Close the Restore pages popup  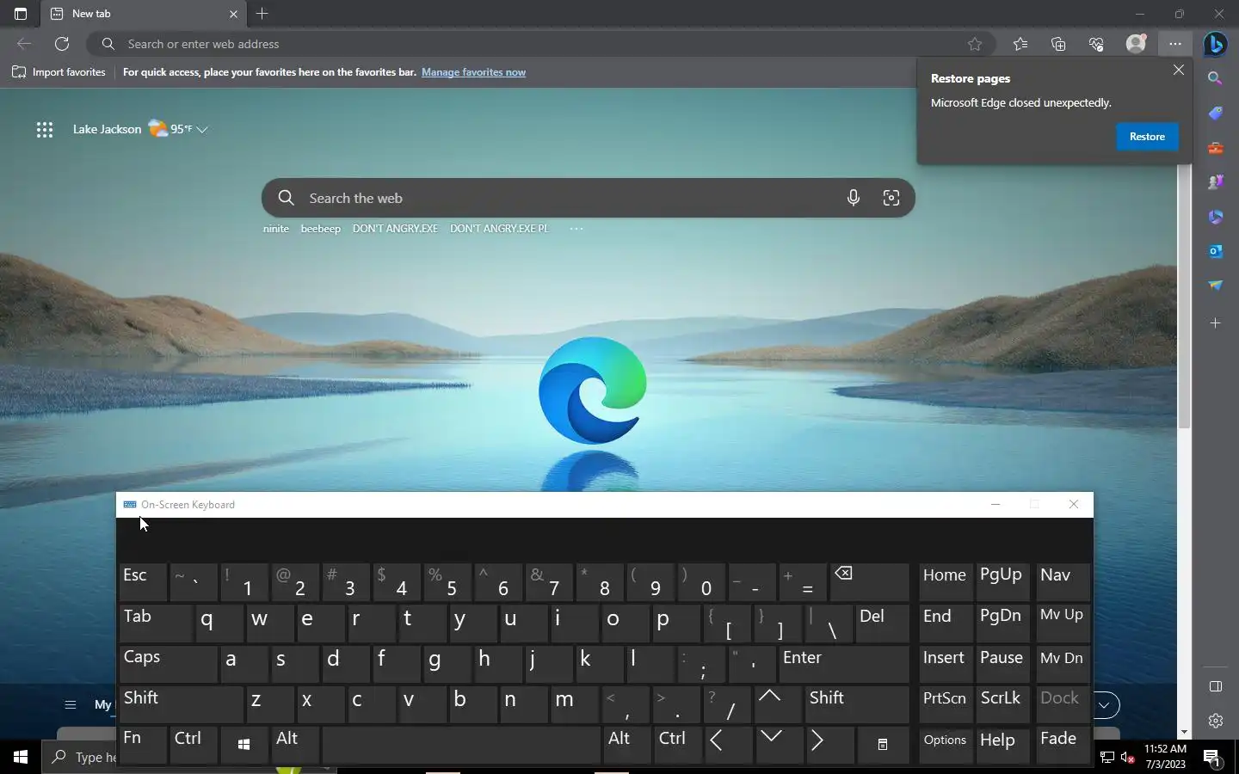[1179, 70]
